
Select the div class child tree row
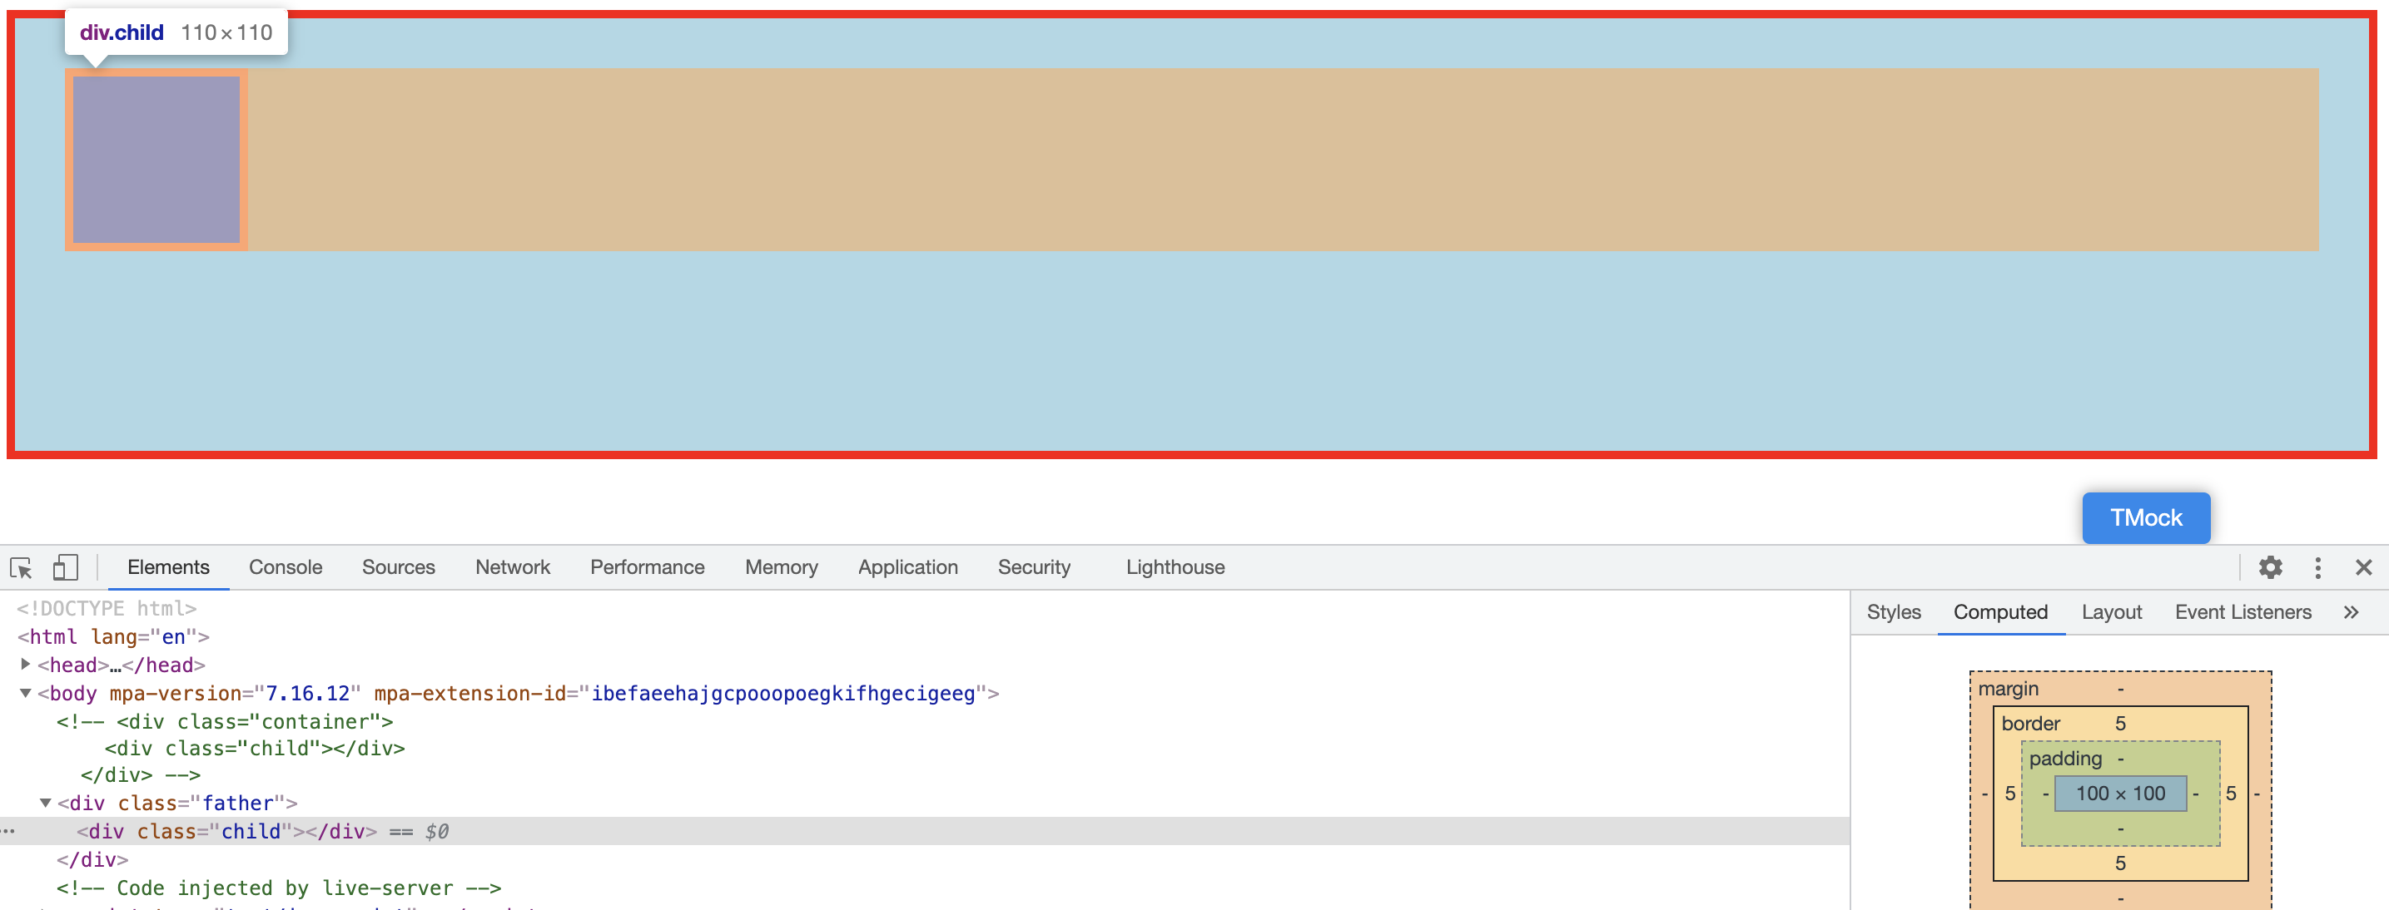click(x=226, y=831)
